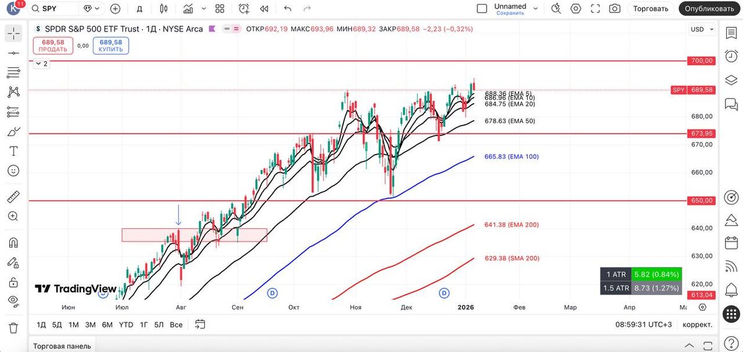Select the crosshair cursor tool

(x=13, y=33)
